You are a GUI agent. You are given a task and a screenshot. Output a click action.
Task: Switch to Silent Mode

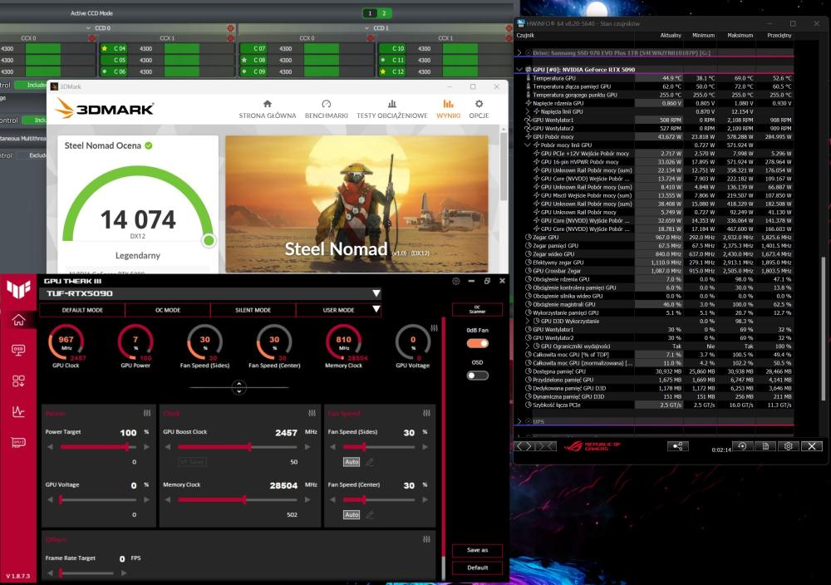[253, 310]
